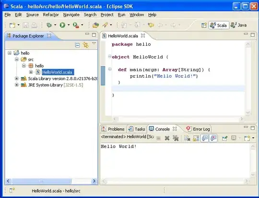This screenshot has height=198, width=259.
Task: Click the Open Perspective icon
Action: click(204, 25)
